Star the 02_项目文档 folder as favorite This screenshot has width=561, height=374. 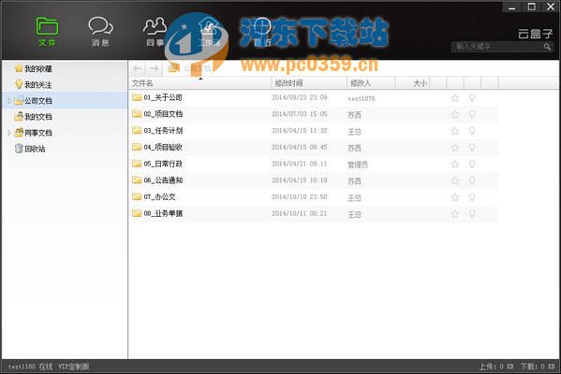point(455,114)
